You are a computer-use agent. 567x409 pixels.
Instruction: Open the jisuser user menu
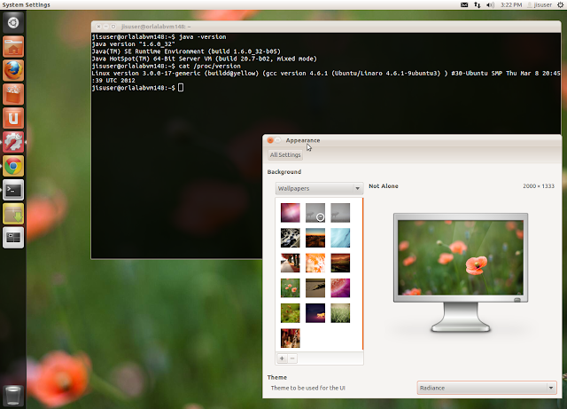(540, 4)
